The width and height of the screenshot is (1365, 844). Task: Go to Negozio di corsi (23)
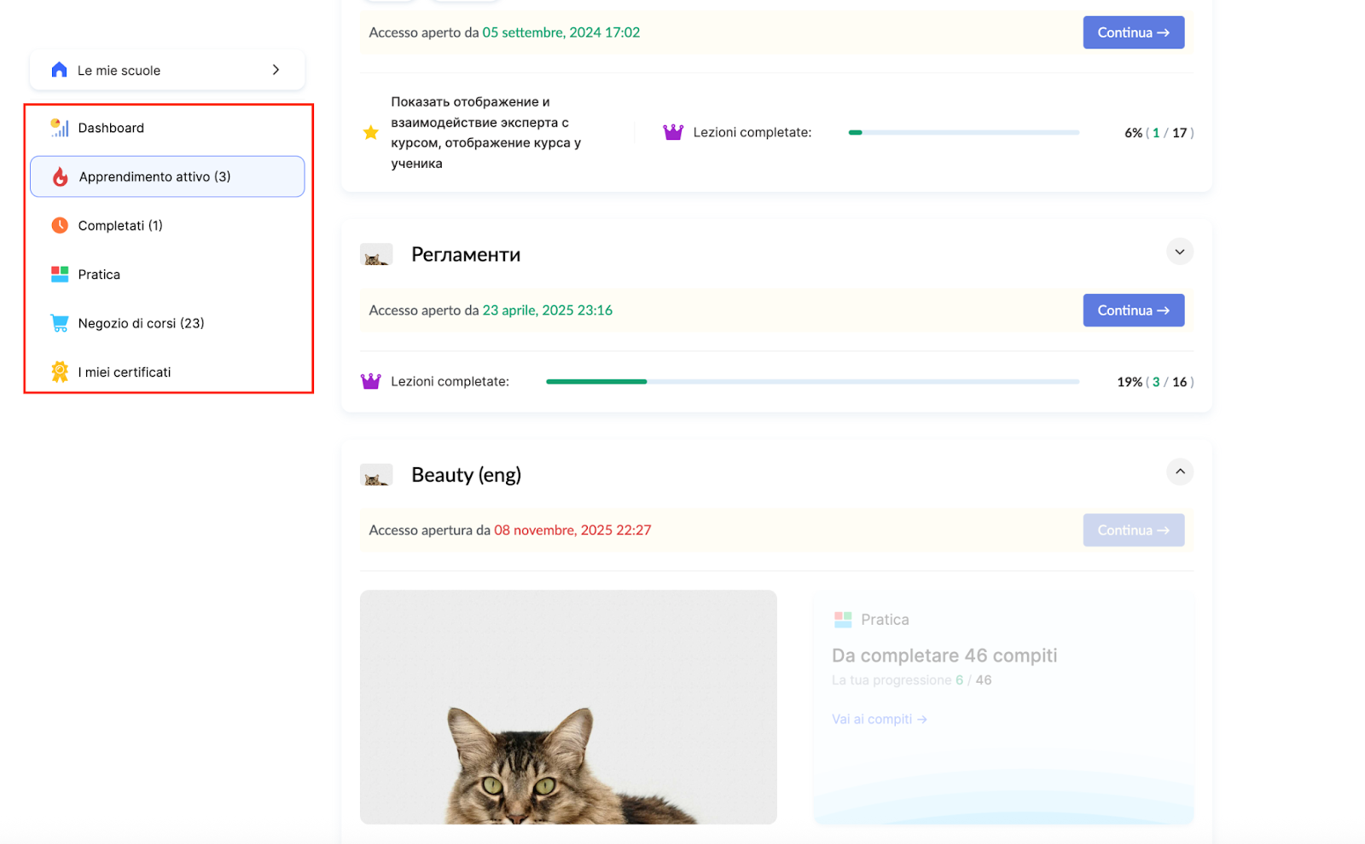point(141,324)
